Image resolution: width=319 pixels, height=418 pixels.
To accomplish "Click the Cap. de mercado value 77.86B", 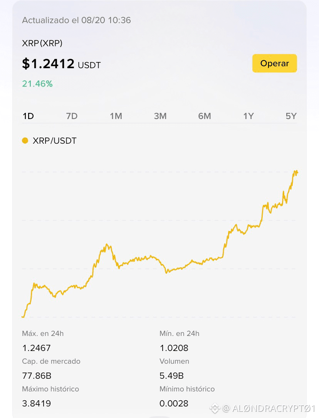I will click(x=37, y=376).
